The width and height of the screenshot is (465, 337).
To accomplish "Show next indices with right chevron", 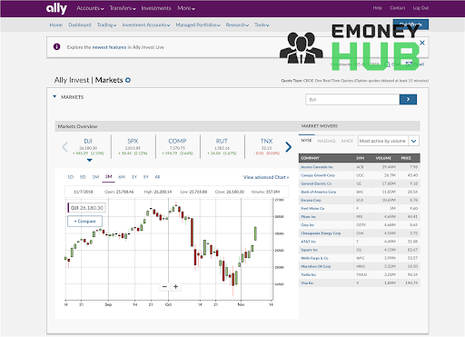I will click(289, 147).
